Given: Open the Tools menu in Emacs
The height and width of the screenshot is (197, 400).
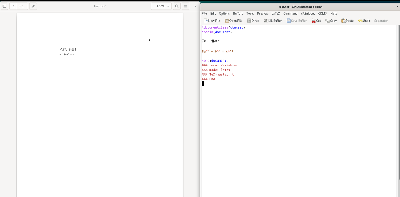Looking at the screenshot, I should point(250,13).
